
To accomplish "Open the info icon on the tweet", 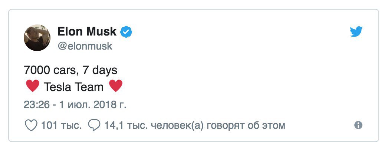I will click(358, 125).
